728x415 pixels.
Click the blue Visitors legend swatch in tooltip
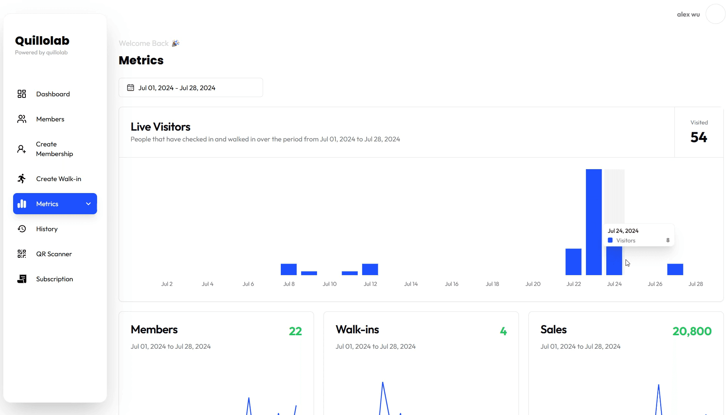tap(610, 240)
